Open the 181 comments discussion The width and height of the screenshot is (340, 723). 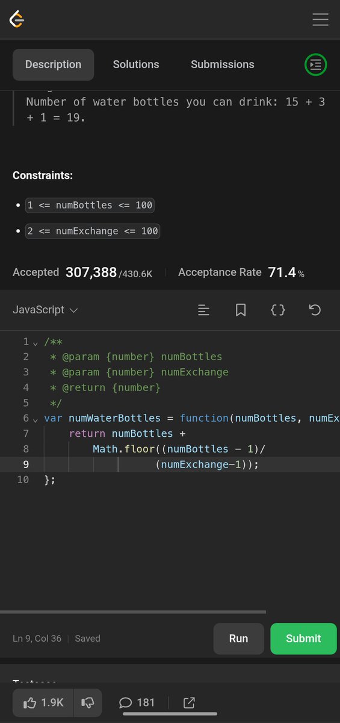click(x=137, y=703)
